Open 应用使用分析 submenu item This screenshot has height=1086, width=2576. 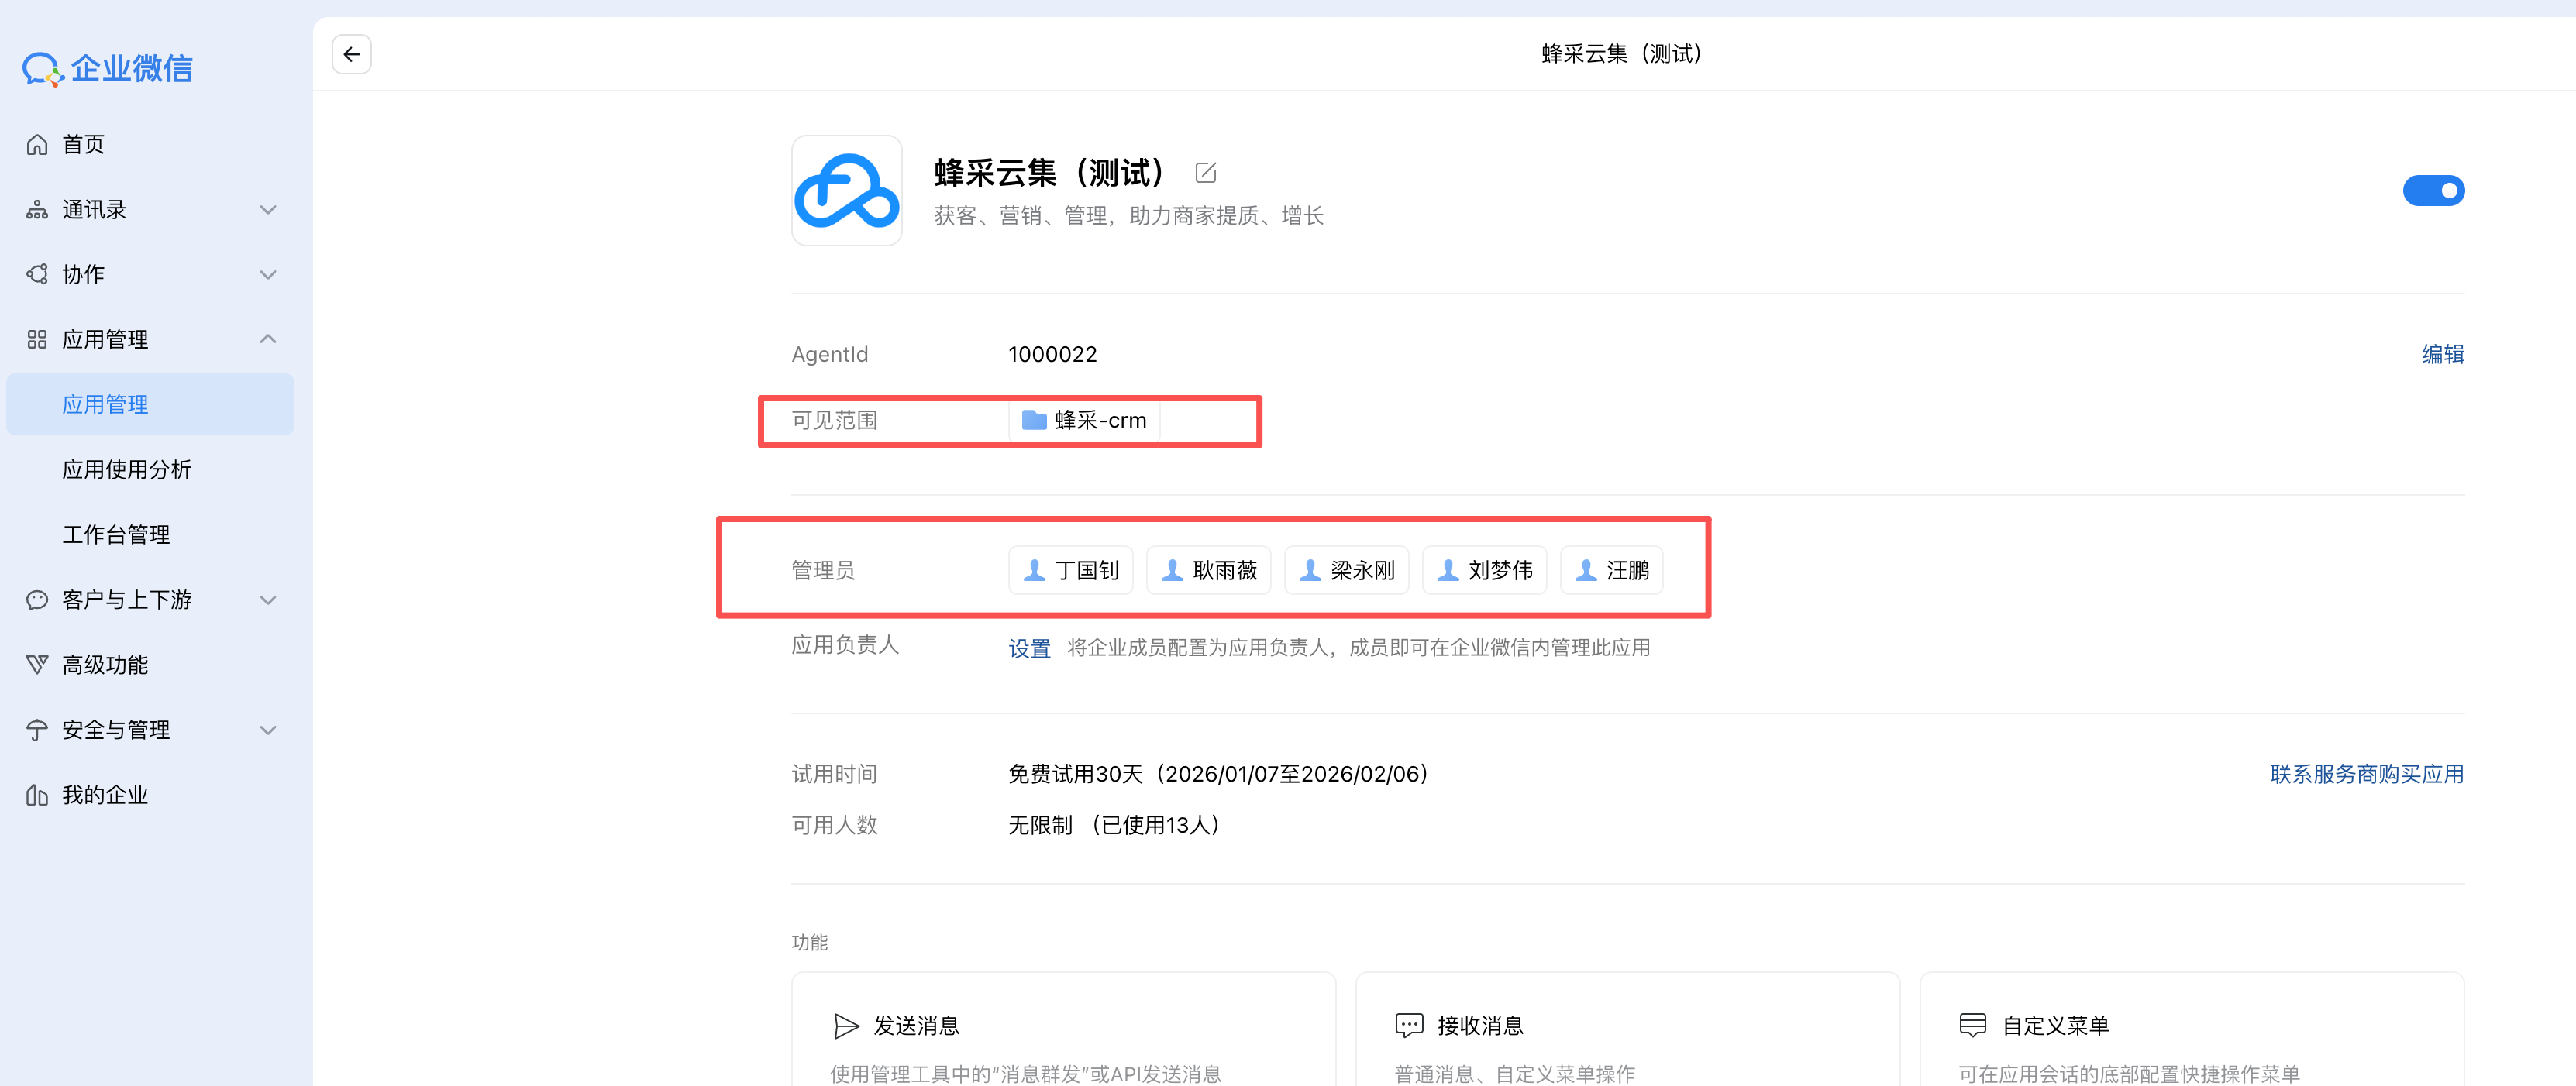click(x=127, y=469)
